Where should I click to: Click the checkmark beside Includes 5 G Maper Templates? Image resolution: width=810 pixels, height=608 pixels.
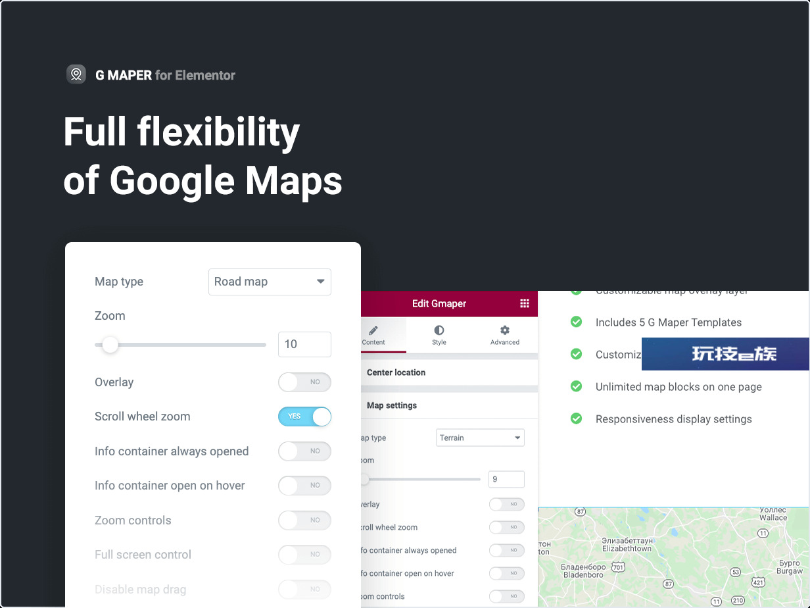pos(577,322)
